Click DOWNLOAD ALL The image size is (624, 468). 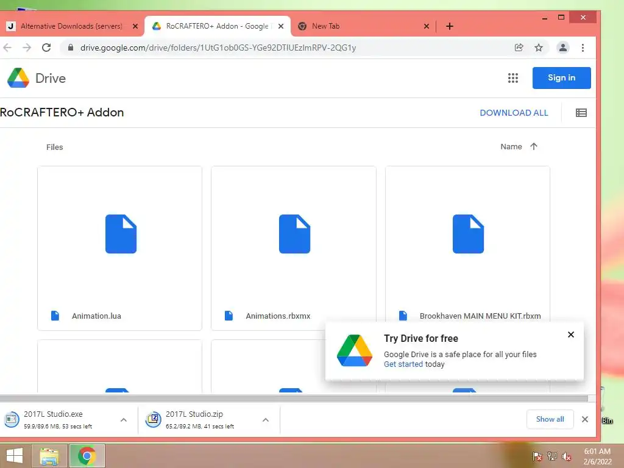[514, 113]
